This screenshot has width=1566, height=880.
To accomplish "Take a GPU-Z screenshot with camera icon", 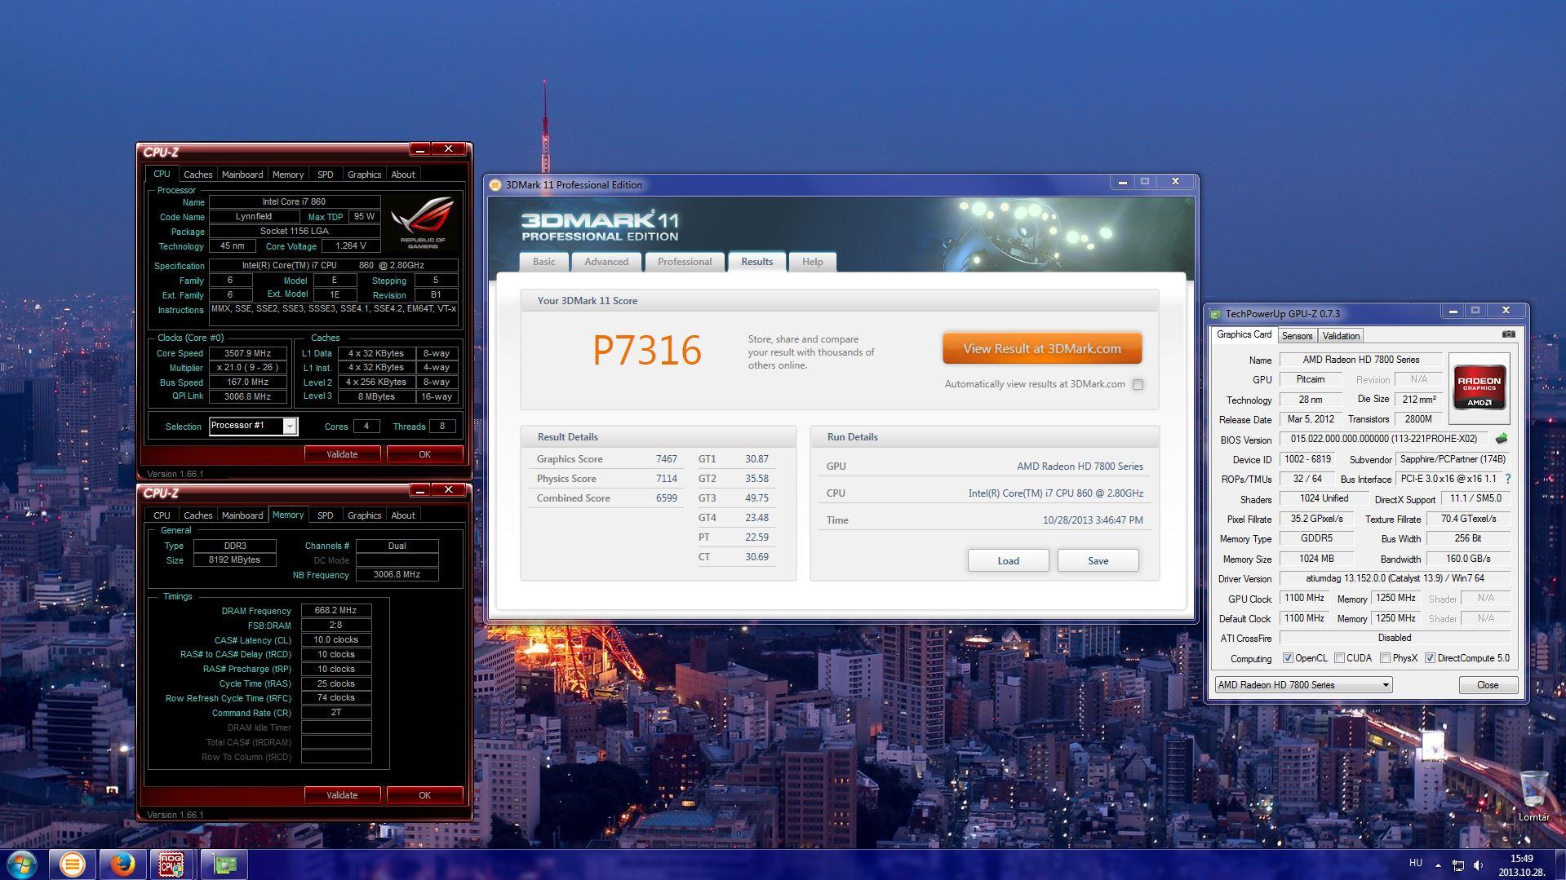I will coord(1508,334).
